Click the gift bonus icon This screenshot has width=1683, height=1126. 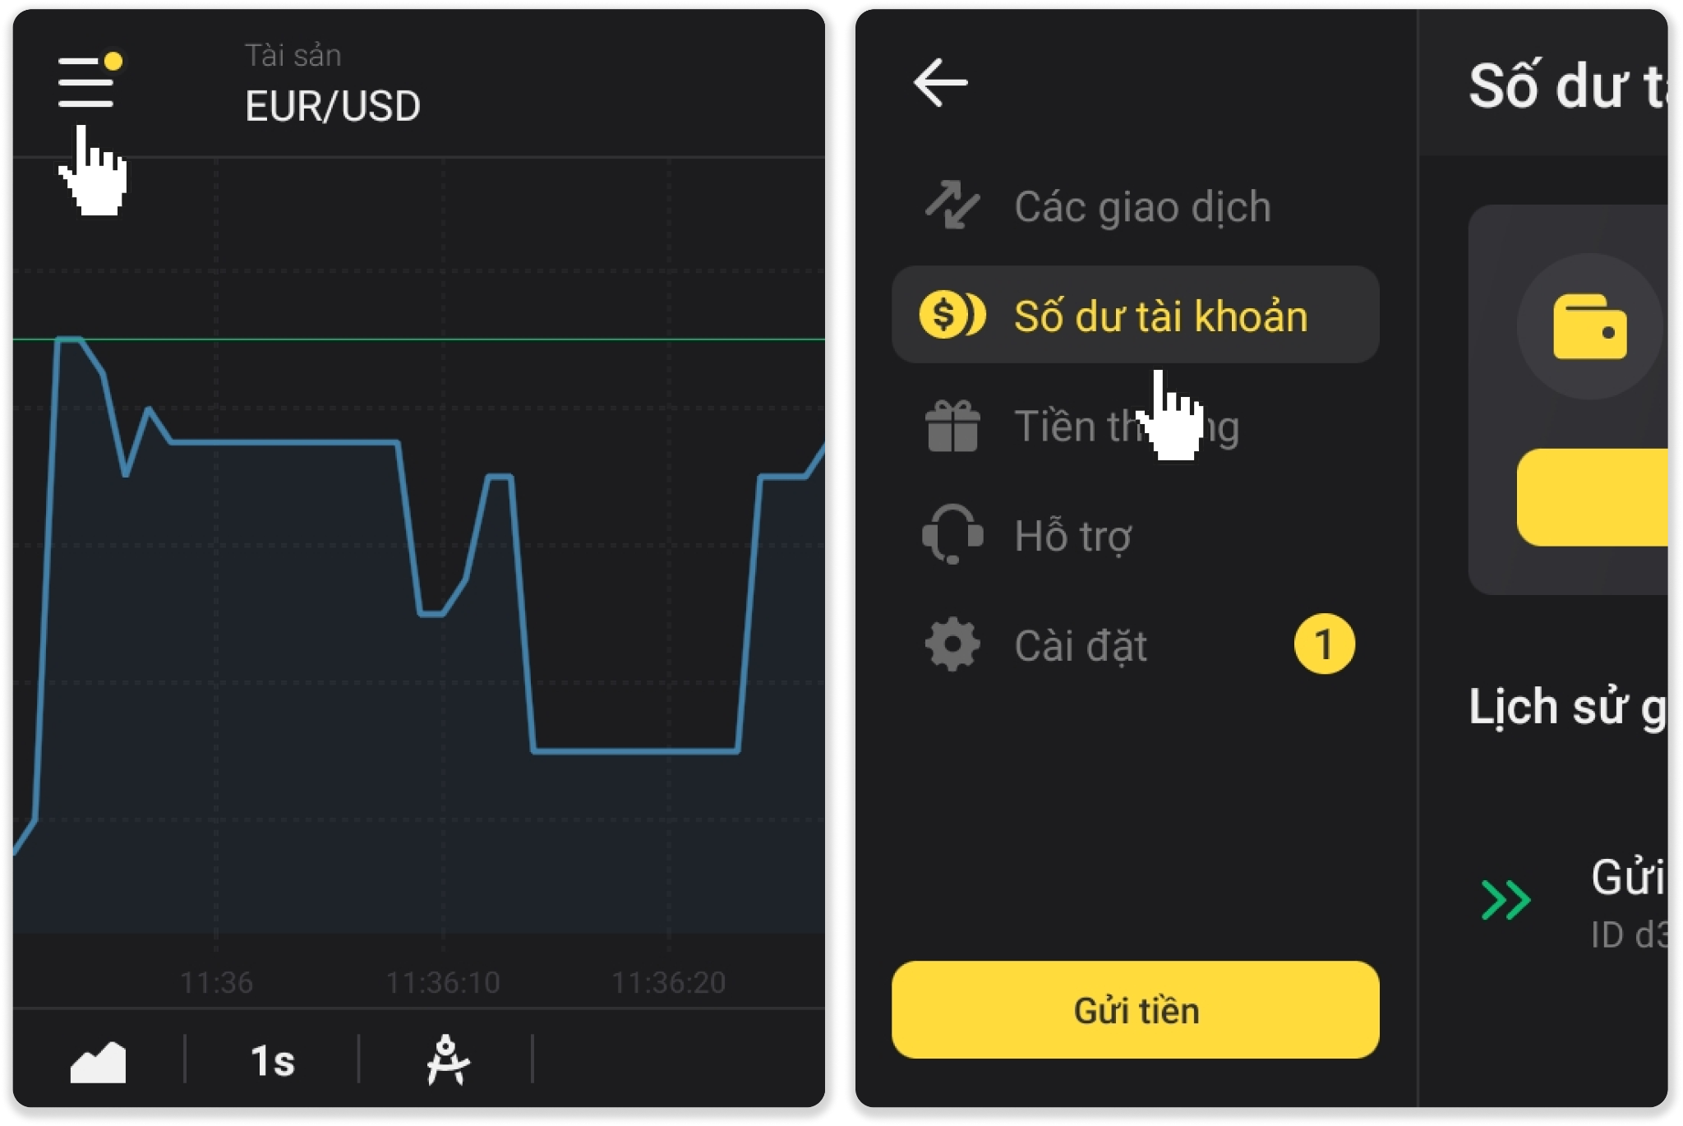click(x=952, y=426)
